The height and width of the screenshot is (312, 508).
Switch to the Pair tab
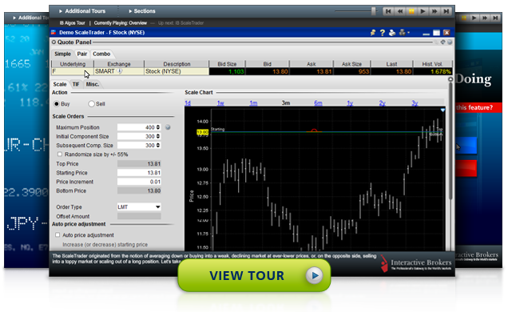pos(82,54)
